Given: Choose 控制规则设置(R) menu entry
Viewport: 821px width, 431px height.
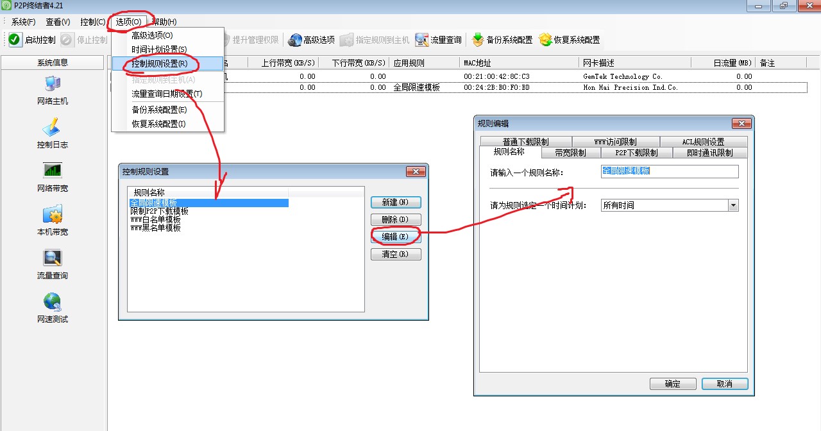Looking at the screenshot, I should pos(167,63).
